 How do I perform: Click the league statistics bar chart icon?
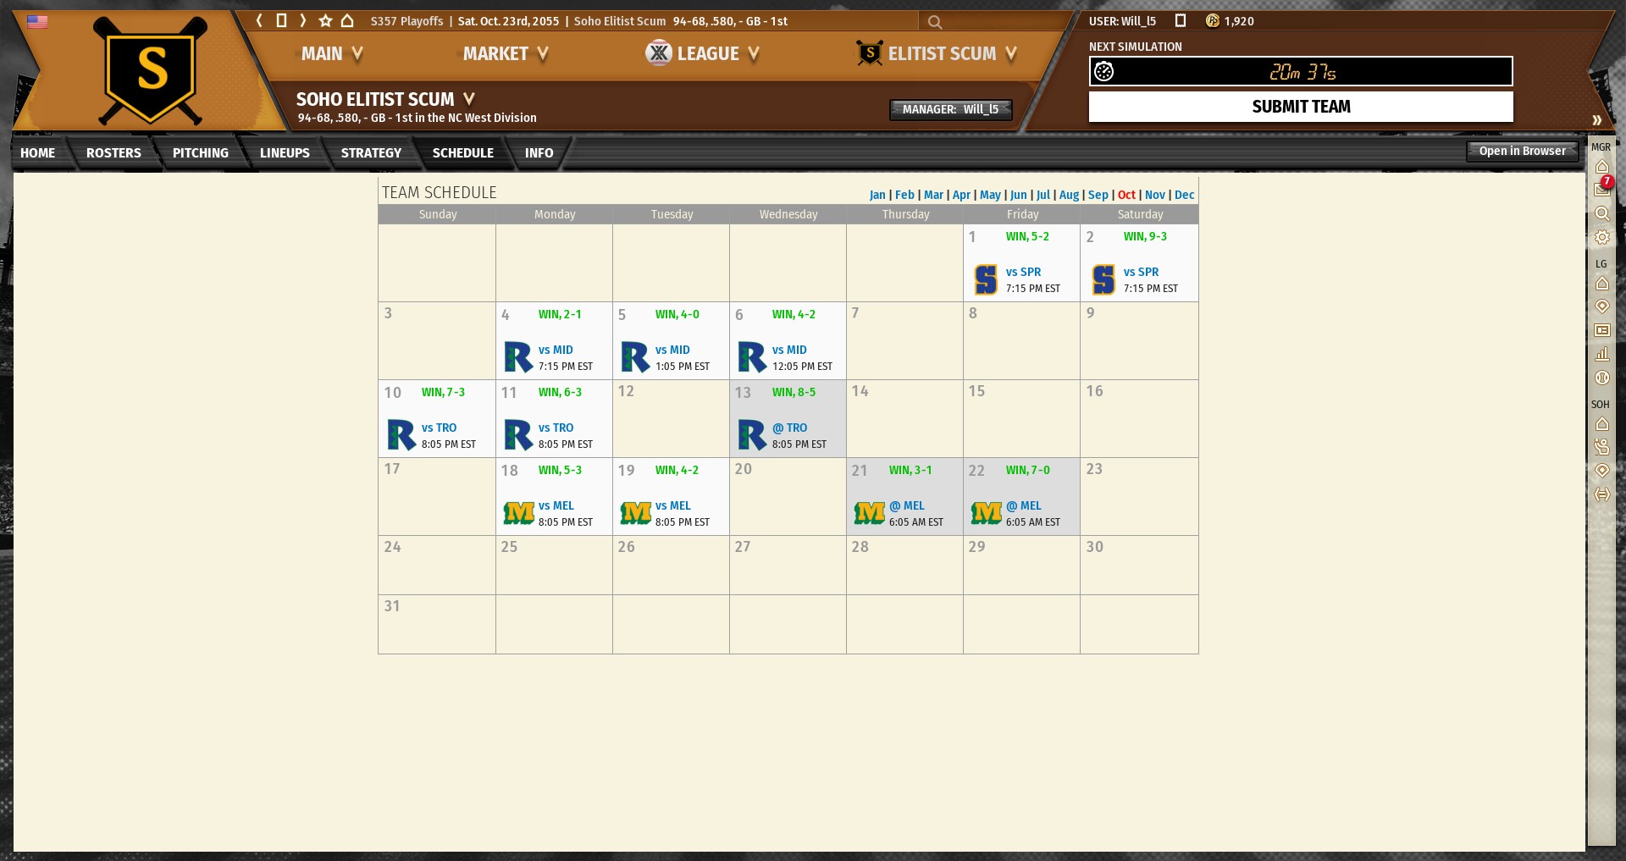(x=1601, y=354)
